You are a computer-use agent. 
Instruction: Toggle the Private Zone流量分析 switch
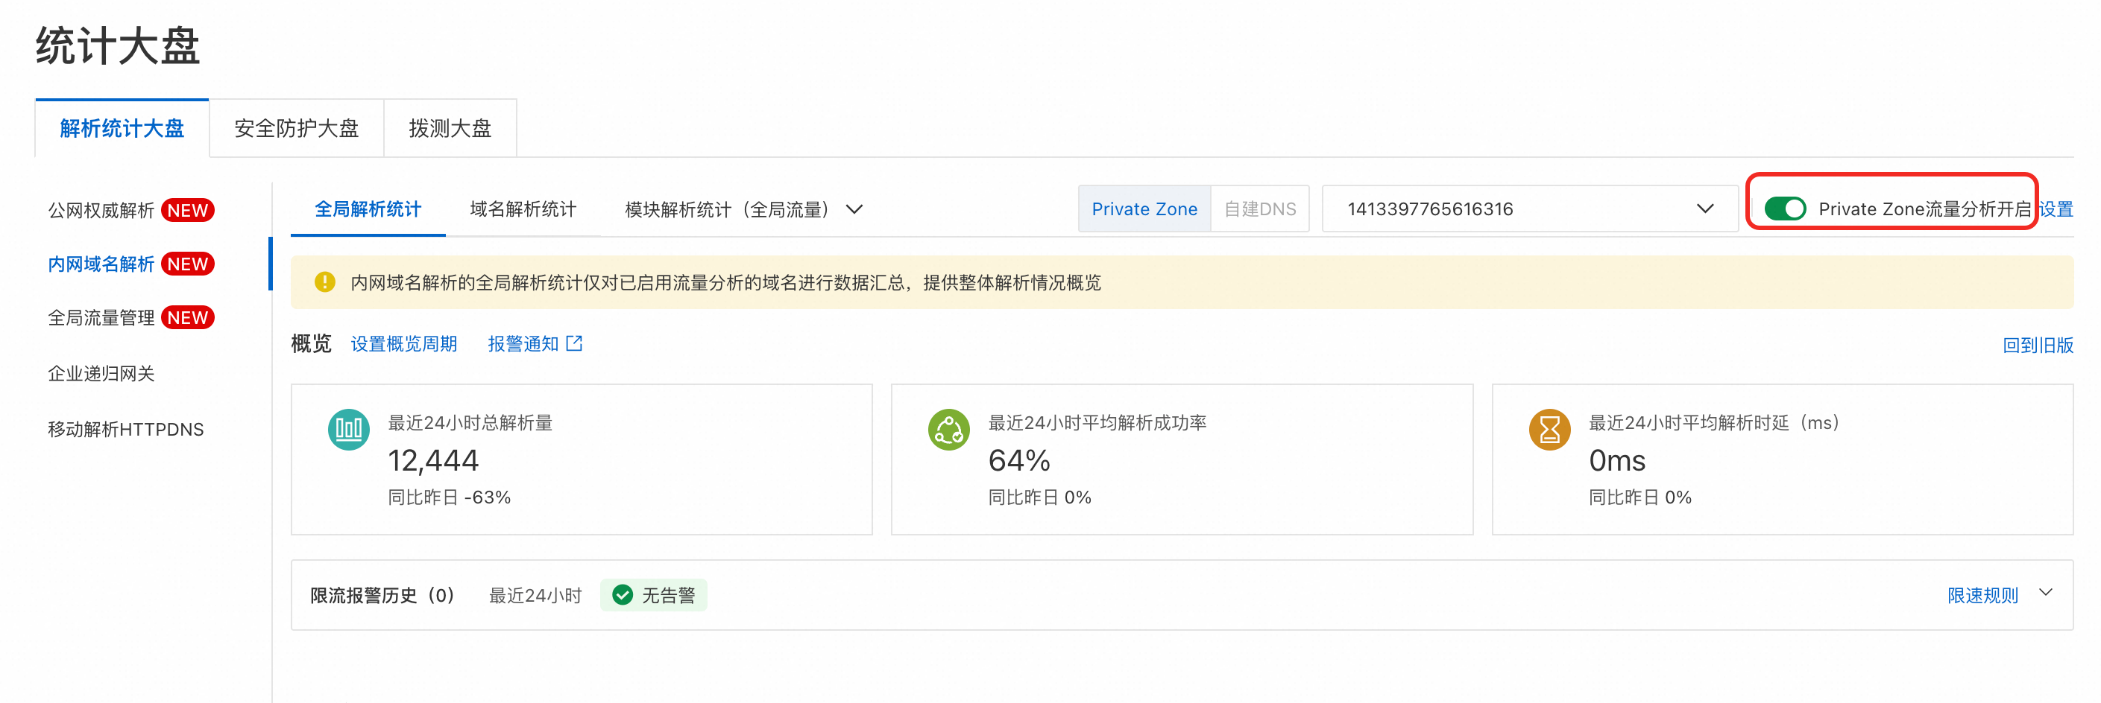coord(1785,209)
